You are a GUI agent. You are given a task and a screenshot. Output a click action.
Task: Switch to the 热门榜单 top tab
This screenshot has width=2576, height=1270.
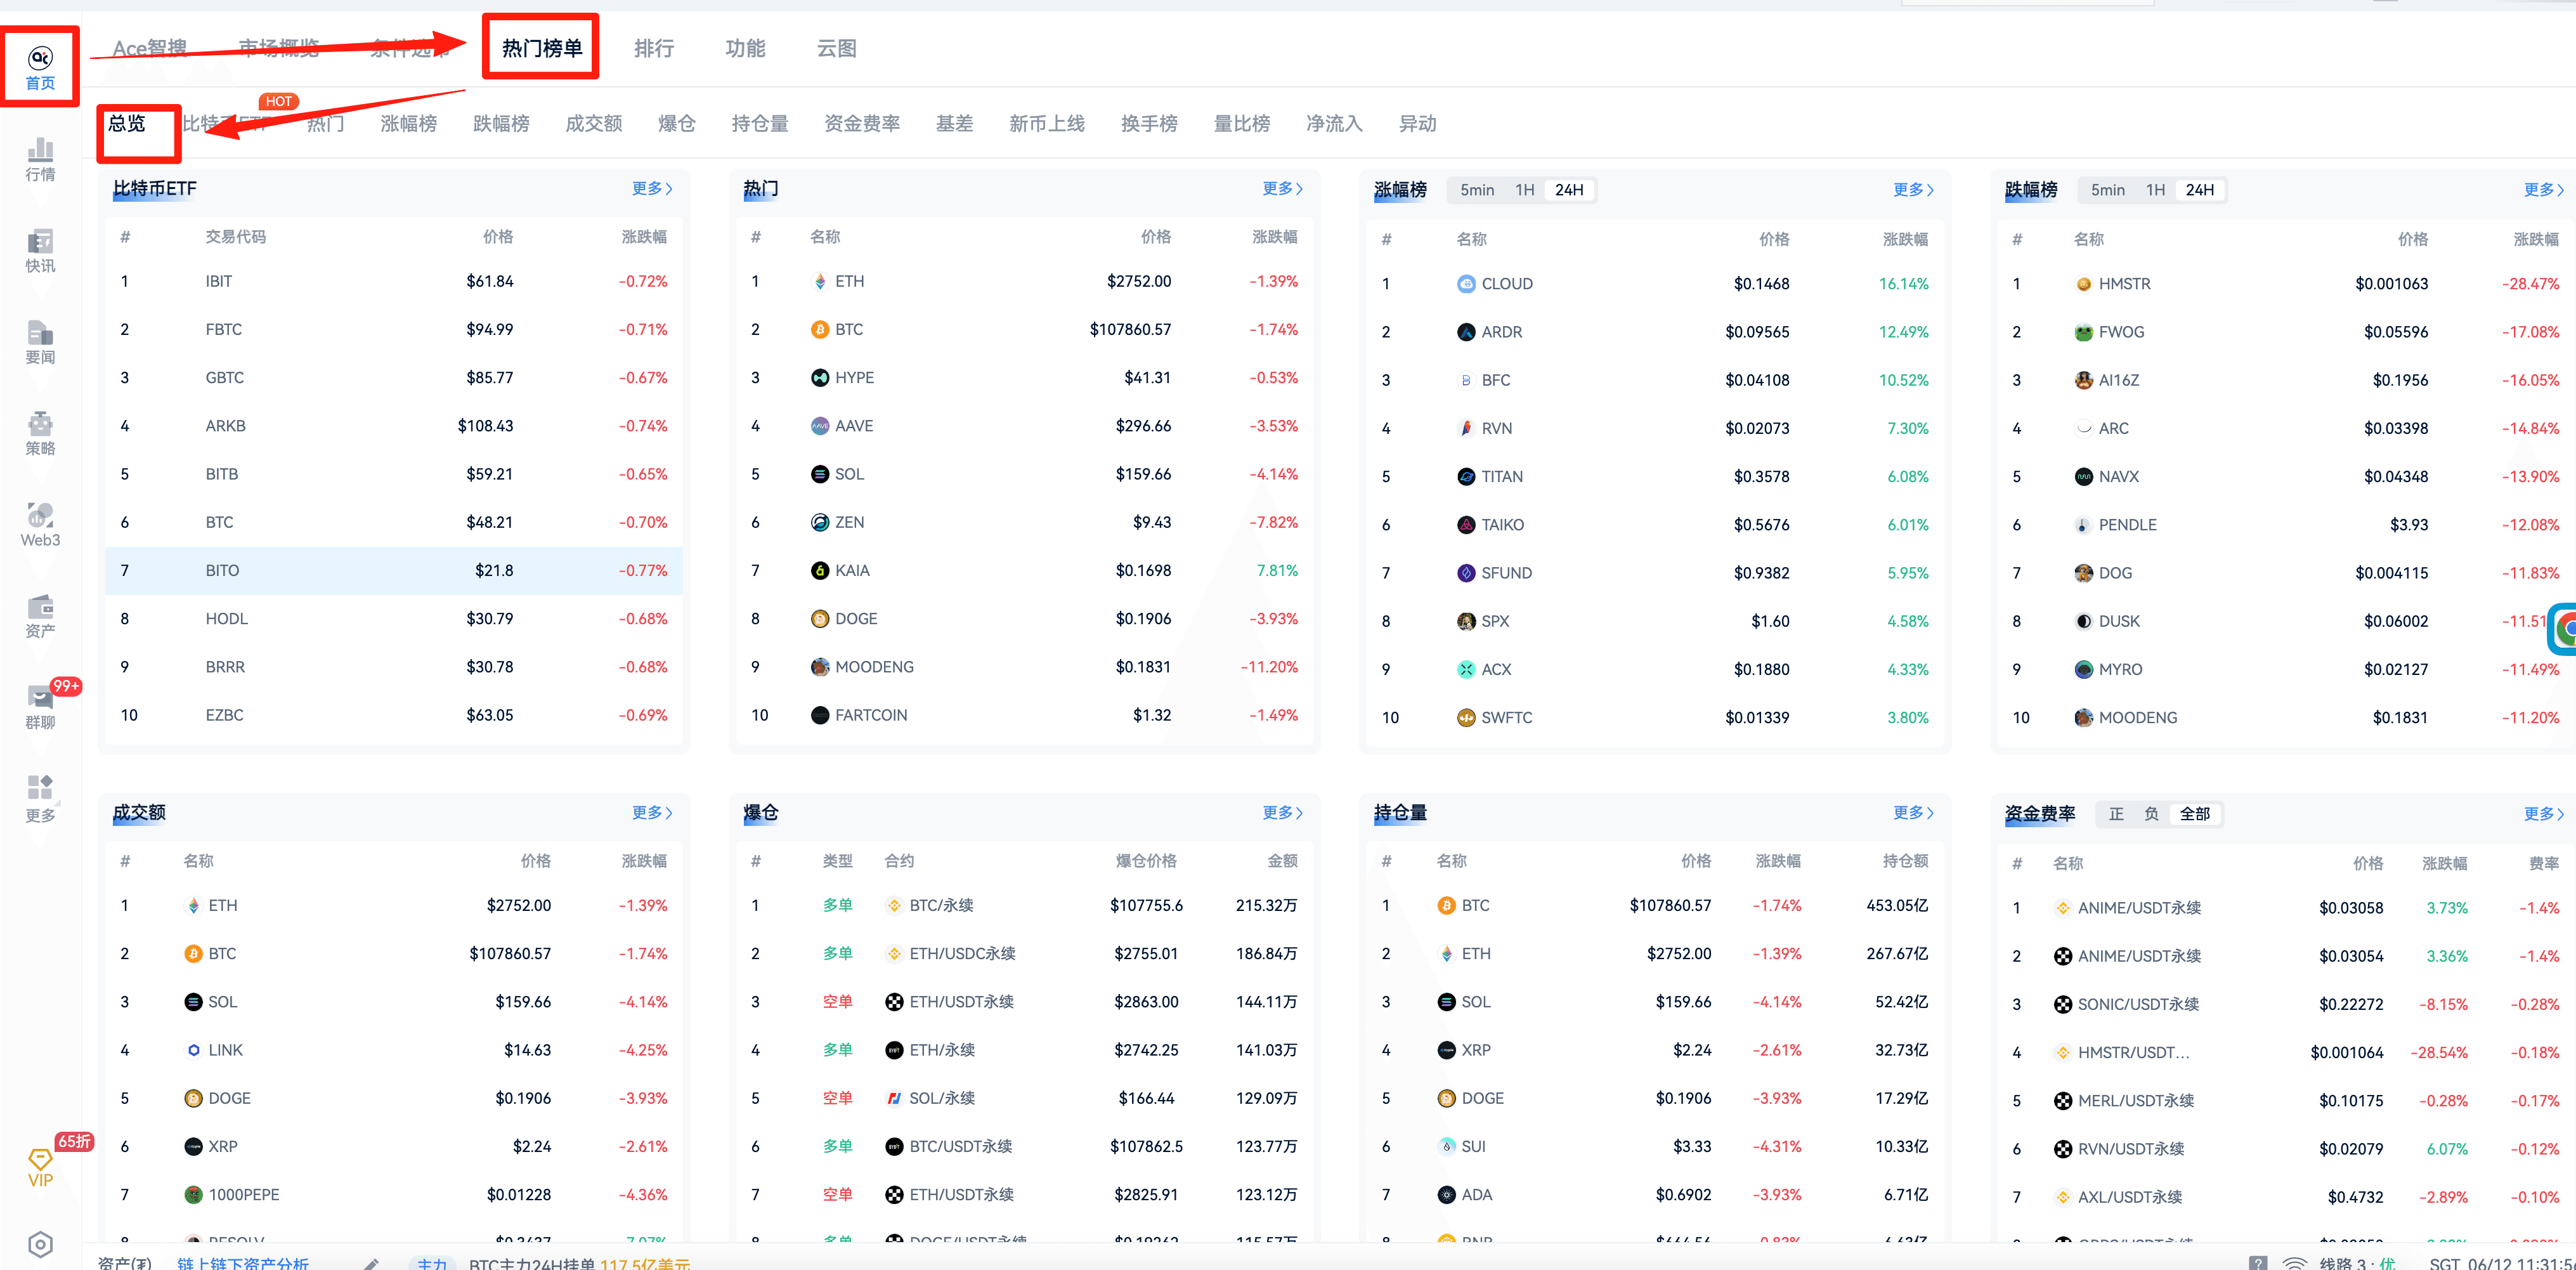(541, 48)
